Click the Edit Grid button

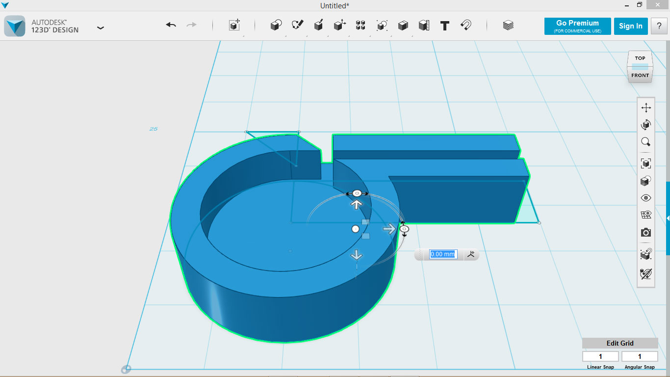click(620, 343)
